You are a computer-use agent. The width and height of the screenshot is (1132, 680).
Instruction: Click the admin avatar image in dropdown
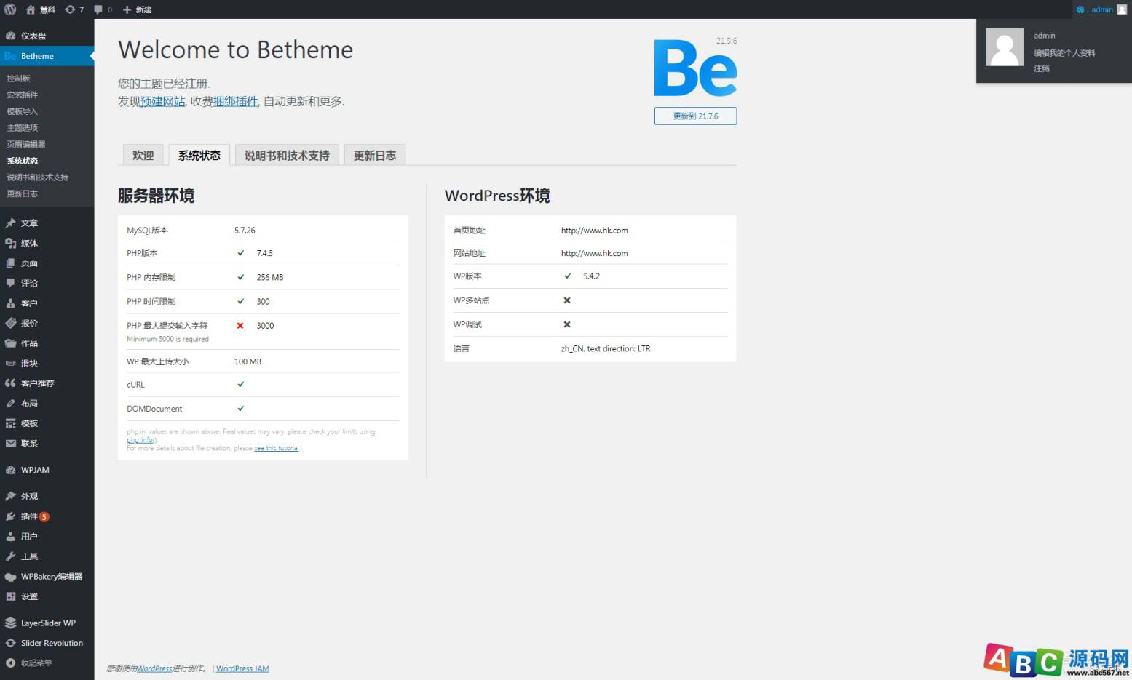tap(1005, 47)
